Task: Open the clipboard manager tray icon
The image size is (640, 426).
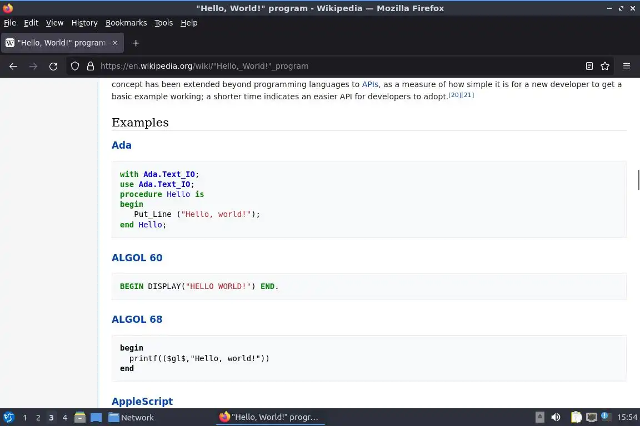Action: coord(576,417)
